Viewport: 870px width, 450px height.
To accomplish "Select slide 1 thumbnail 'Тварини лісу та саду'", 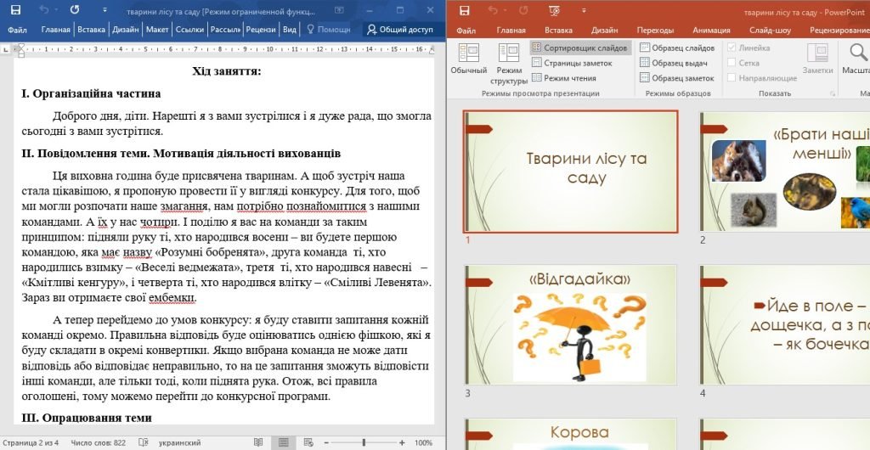I will 570,172.
